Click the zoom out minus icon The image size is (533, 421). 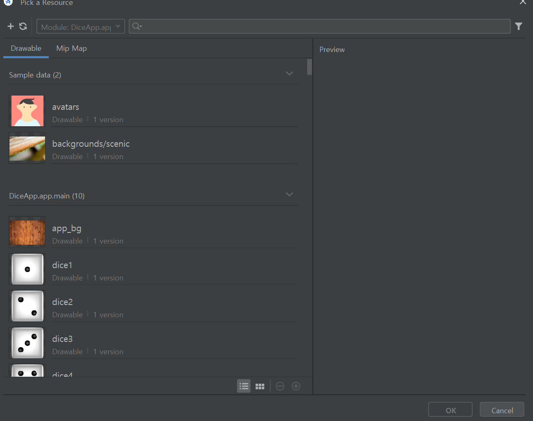click(280, 386)
